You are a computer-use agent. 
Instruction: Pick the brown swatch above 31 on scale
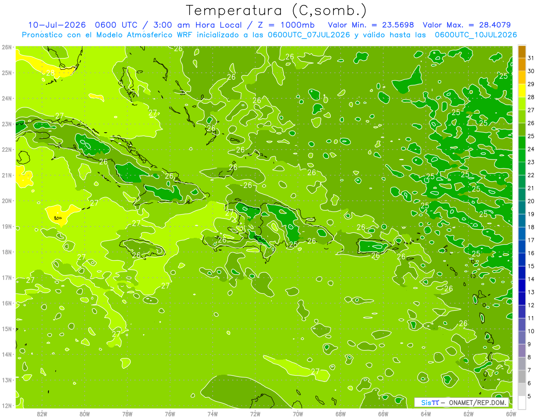tap(522, 51)
